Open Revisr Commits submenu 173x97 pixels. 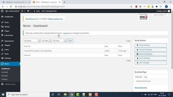coord(5,72)
